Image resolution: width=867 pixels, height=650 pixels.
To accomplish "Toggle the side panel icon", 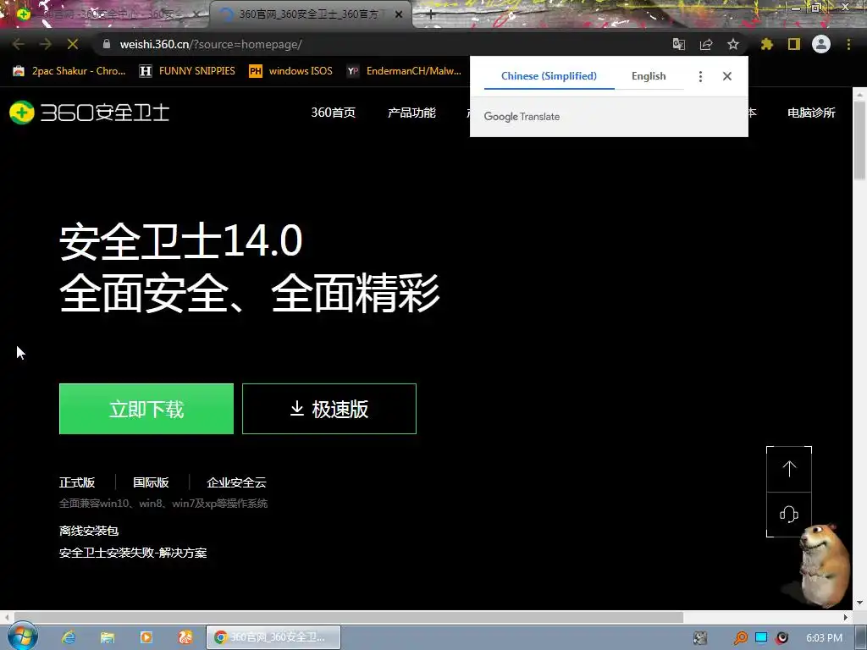I will (x=794, y=44).
